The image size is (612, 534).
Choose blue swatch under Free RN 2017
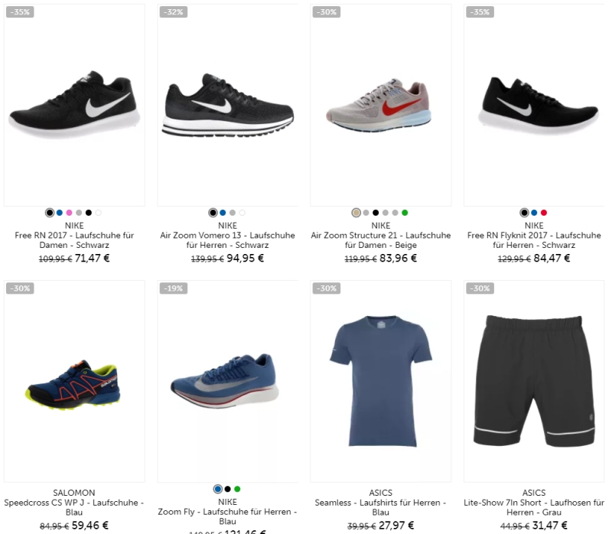60,213
